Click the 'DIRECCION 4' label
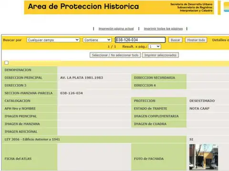 pos(145,85)
